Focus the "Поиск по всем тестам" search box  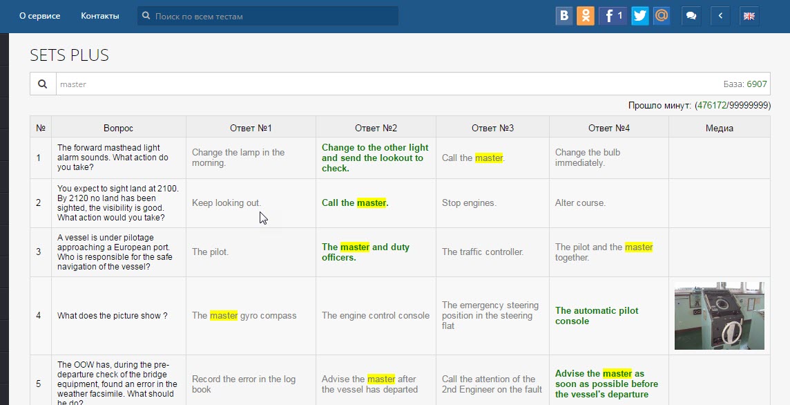273,16
